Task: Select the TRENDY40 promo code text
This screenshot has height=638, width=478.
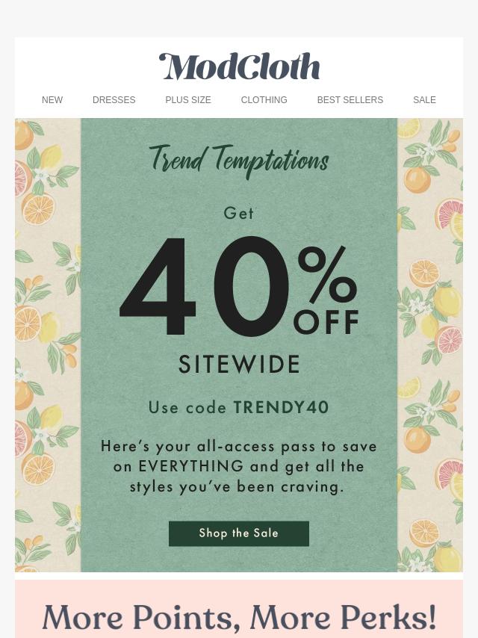Action: [281, 407]
